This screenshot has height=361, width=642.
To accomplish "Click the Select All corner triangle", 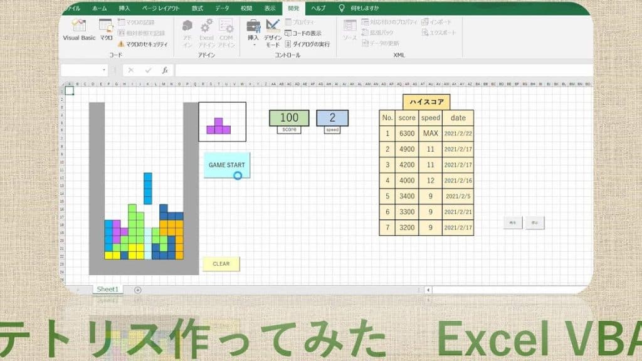I will 63,84.
